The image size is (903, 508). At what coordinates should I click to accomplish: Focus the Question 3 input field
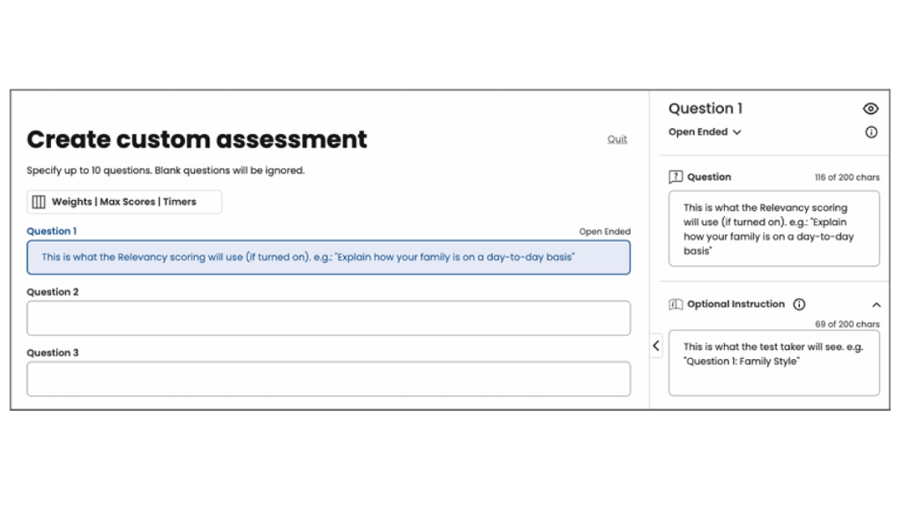(x=328, y=378)
